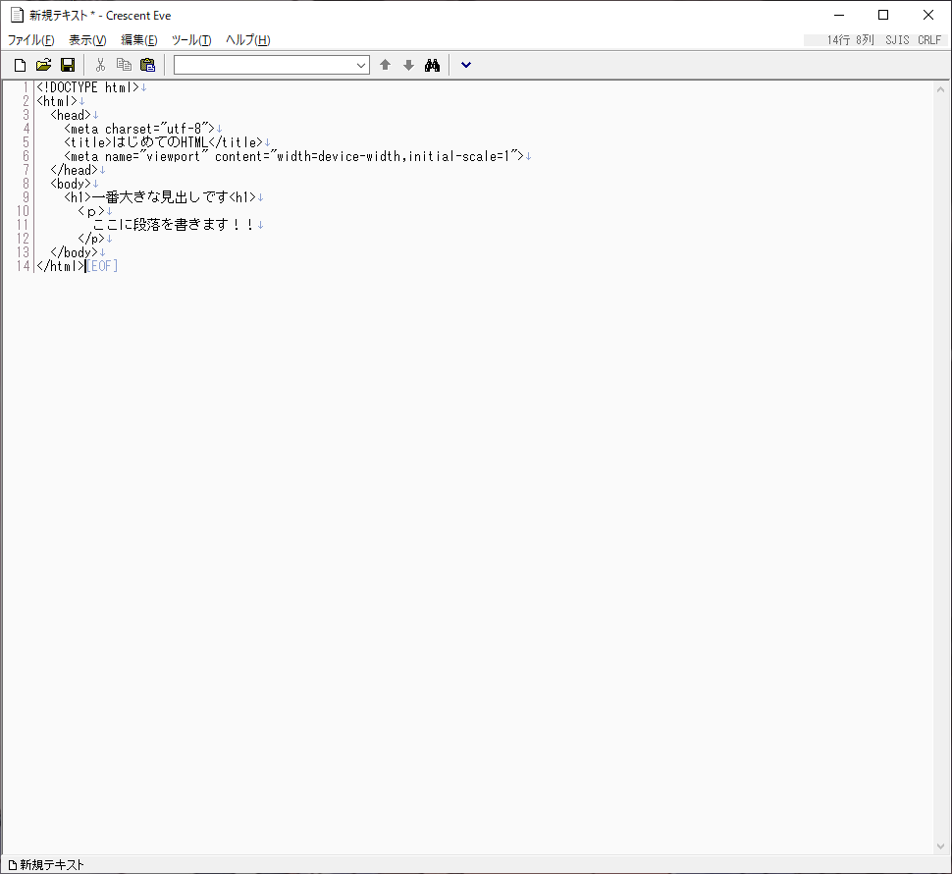Open the ファイル(F) menu

31,40
